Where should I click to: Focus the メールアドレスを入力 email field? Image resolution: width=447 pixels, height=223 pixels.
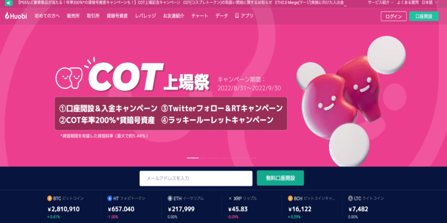pos(196,178)
